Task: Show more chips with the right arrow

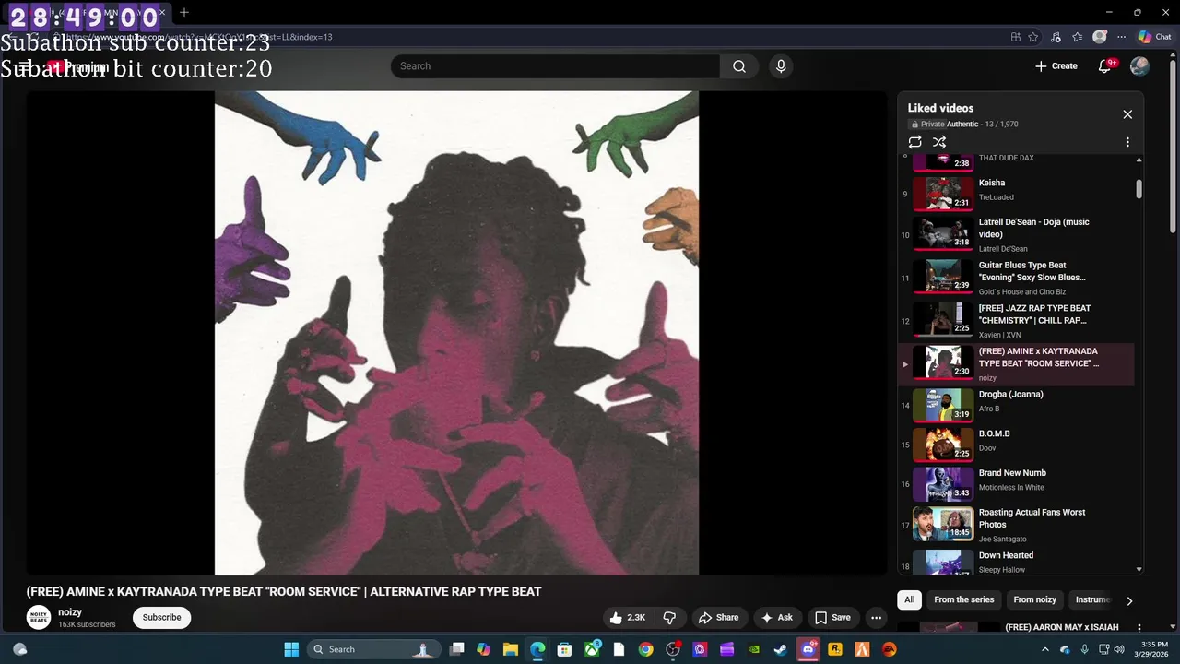Action: pyautogui.click(x=1129, y=600)
